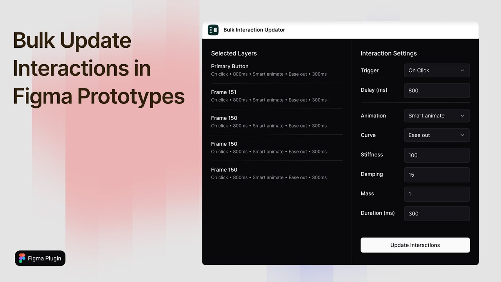Click the Stiffness label

[x=372, y=155]
